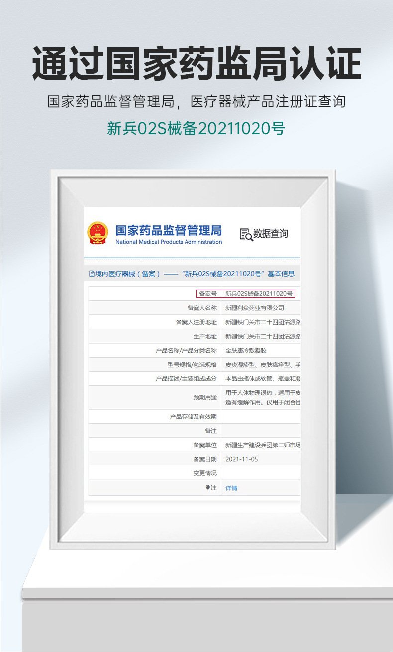This screenshot has height=652, width=393.
Task: Open the 详情 link
Action: 231,488
